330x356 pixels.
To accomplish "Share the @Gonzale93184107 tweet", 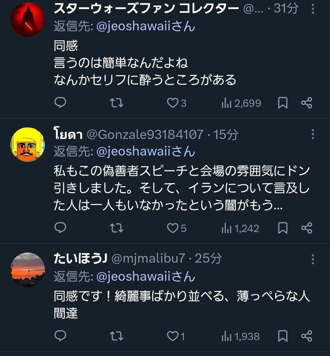I will pyautogui.click(x=306, y=228).
